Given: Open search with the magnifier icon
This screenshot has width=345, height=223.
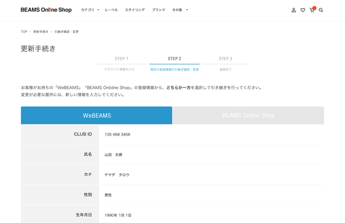Looking at the screenshot, I should point(321,10).
